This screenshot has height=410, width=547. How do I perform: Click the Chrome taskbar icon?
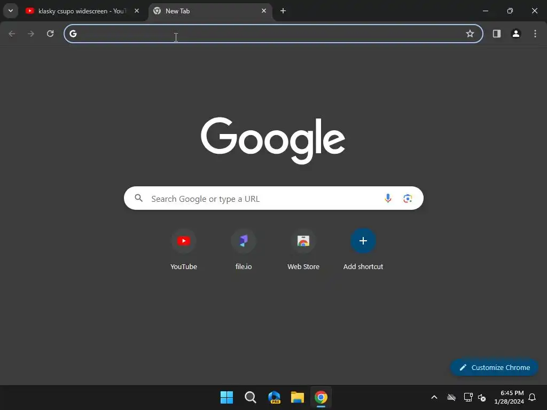tap(321, 397)
